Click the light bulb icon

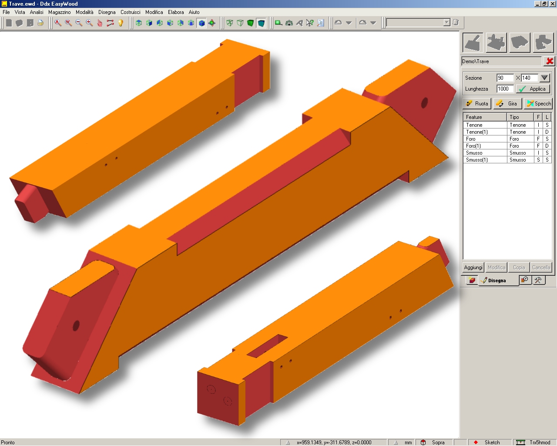click(121, 23)
